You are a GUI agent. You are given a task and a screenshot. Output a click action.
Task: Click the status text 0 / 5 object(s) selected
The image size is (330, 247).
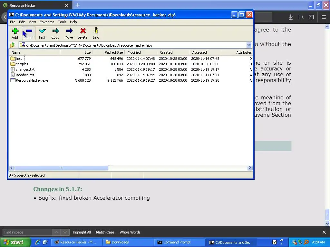click(x=27, y=175)
